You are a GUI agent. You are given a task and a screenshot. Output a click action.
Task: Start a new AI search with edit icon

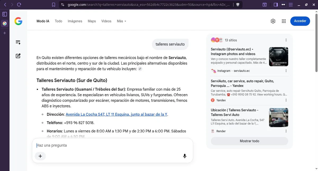[x=18, y=56]
